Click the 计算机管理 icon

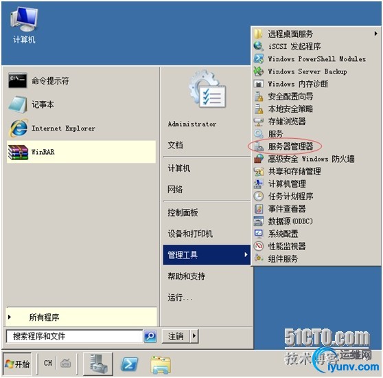pyautogui.click(x=258, y=184)
